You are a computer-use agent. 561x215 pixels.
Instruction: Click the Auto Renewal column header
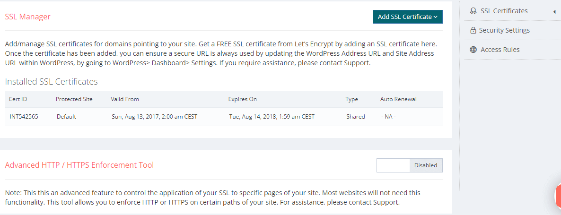398,99
